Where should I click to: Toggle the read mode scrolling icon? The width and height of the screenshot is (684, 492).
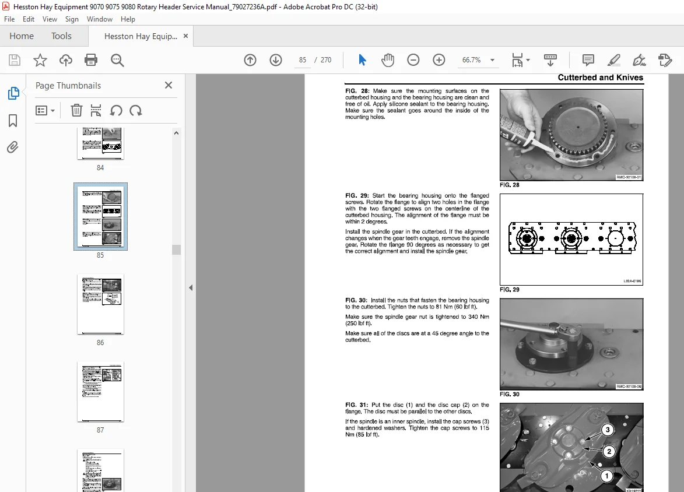550,60
